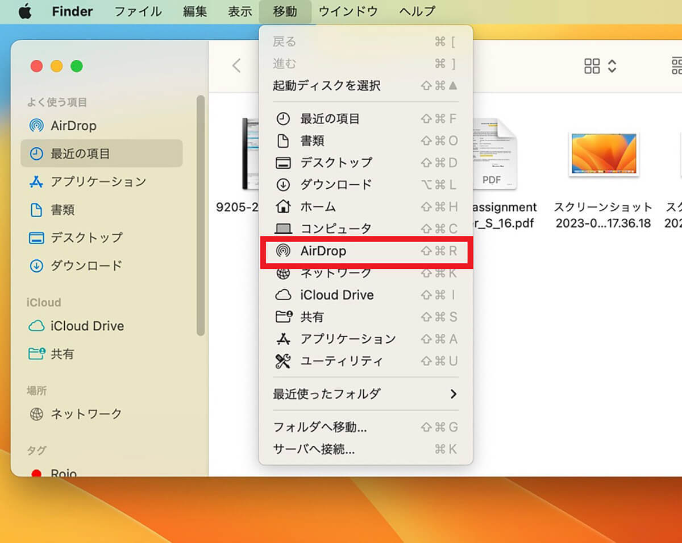Screen dimensions: 682x543
Task: Close the 移動 menu in menu bar
Action: (285, 11)
